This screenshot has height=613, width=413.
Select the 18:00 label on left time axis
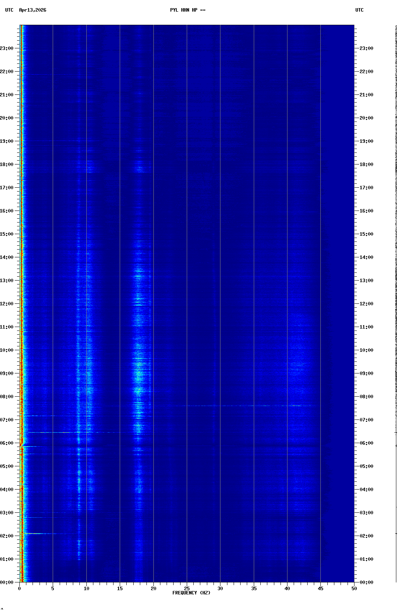[x=7, y=164]
